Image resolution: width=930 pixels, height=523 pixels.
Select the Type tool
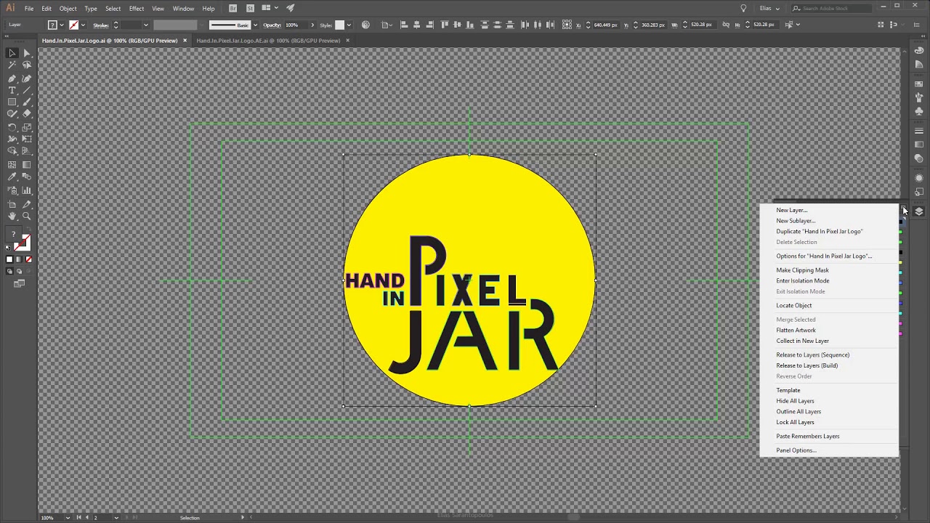click(x=12, y=91)
